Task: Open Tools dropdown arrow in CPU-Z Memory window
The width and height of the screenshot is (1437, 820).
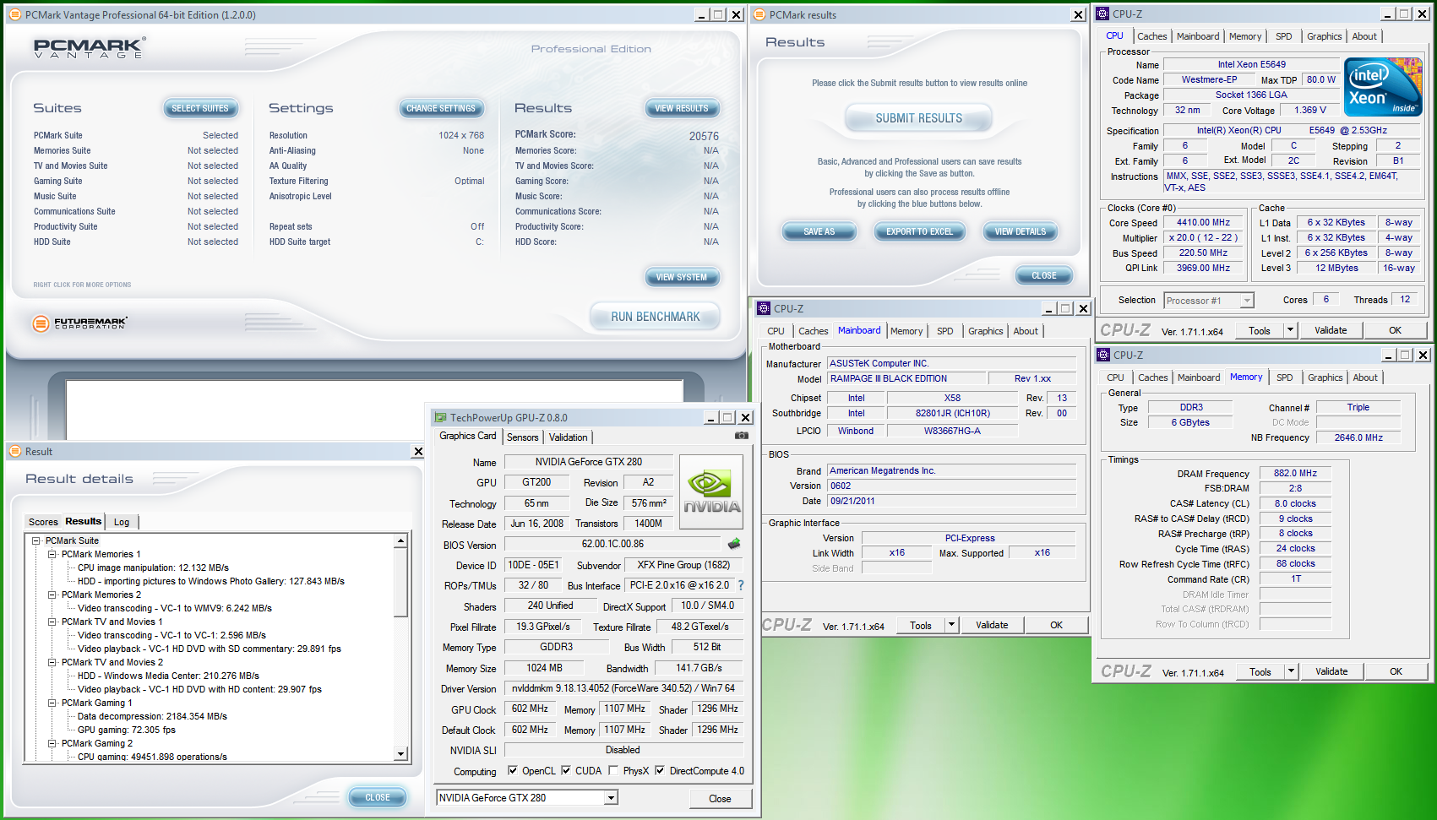Action: click(x=1291, y=671)
